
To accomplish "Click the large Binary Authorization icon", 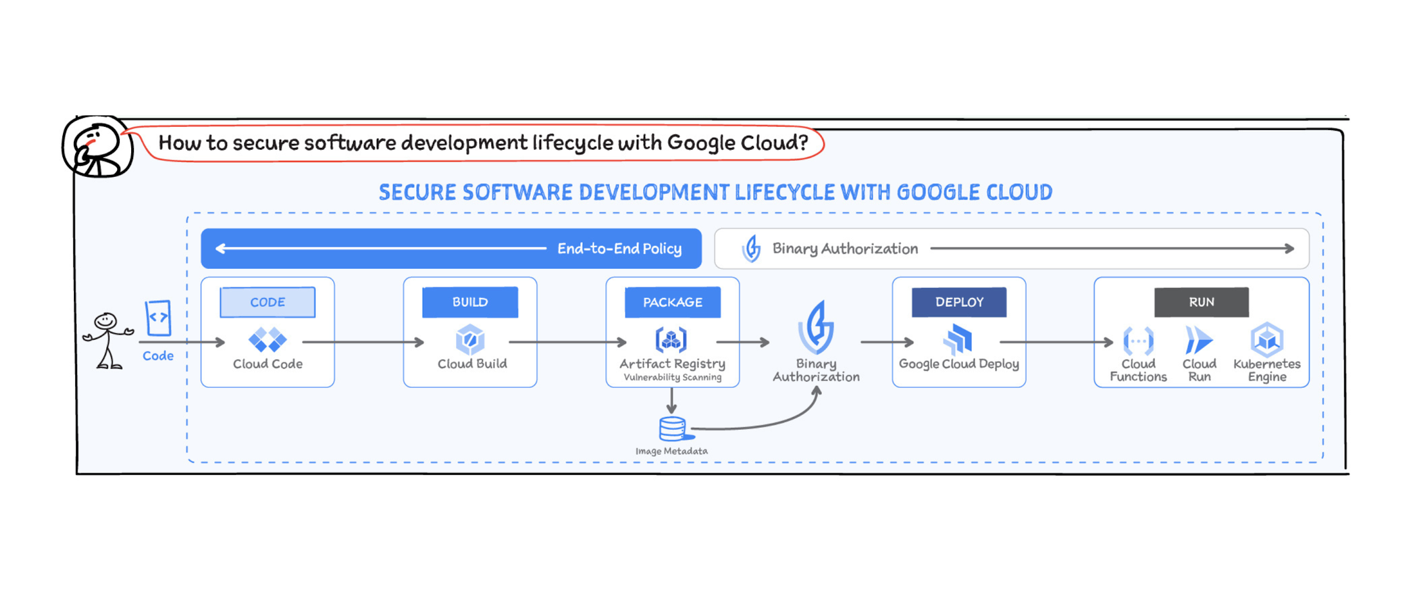I will (x=816, y=327).
